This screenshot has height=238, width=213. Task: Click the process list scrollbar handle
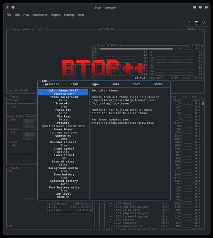[x=203, y=103]
